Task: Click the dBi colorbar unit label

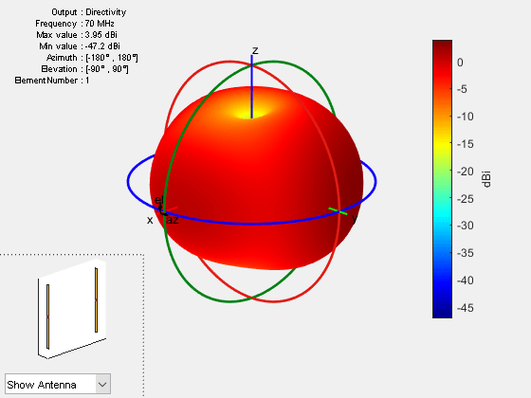Action: coord(486,179)
